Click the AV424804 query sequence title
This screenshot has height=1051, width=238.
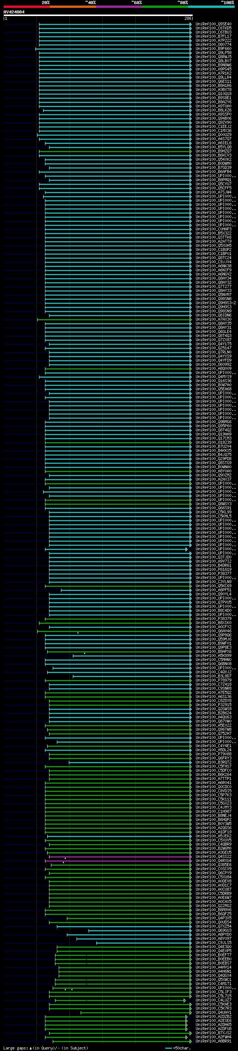pos(14,12)
